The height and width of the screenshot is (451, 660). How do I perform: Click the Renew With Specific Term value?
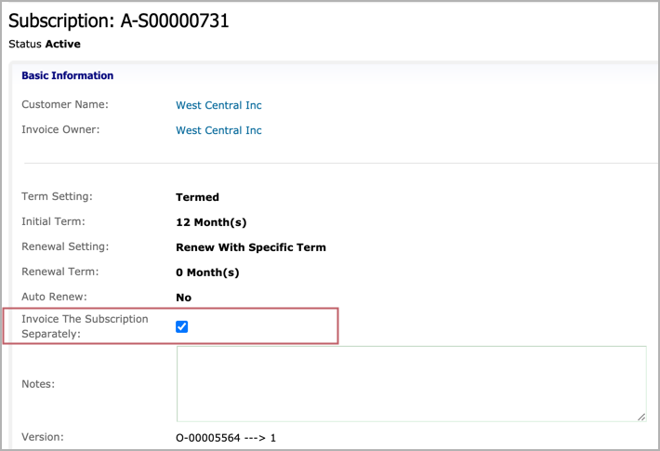tap(250, 247)
